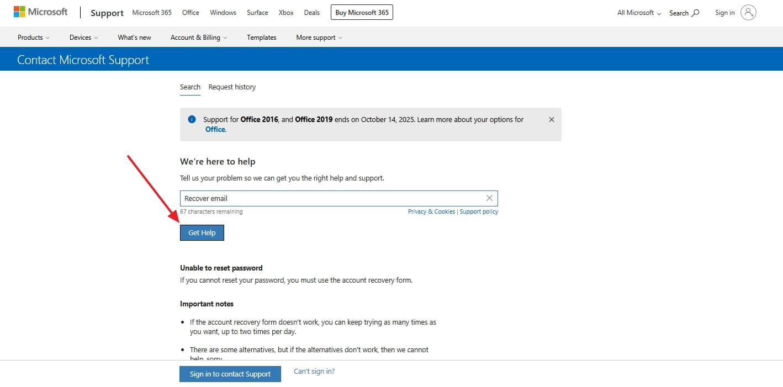Click the Microsoft four-square logo

click(20, 11)
